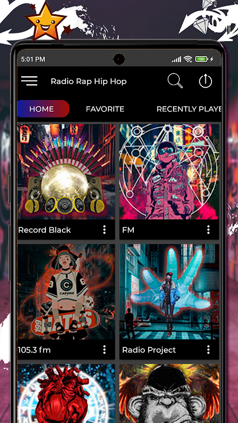Open three-dot menu beside FM station
The width and height of the screenshot is (238, 423).
(x=208, y=230)
